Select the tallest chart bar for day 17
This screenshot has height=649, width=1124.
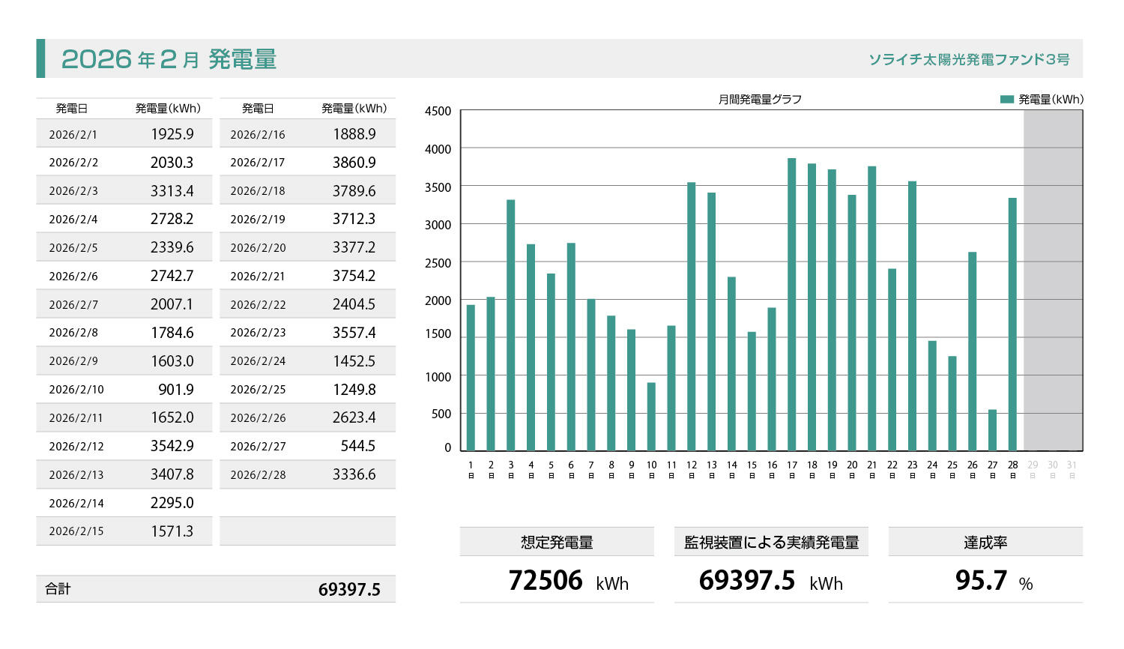click(792, 304)
